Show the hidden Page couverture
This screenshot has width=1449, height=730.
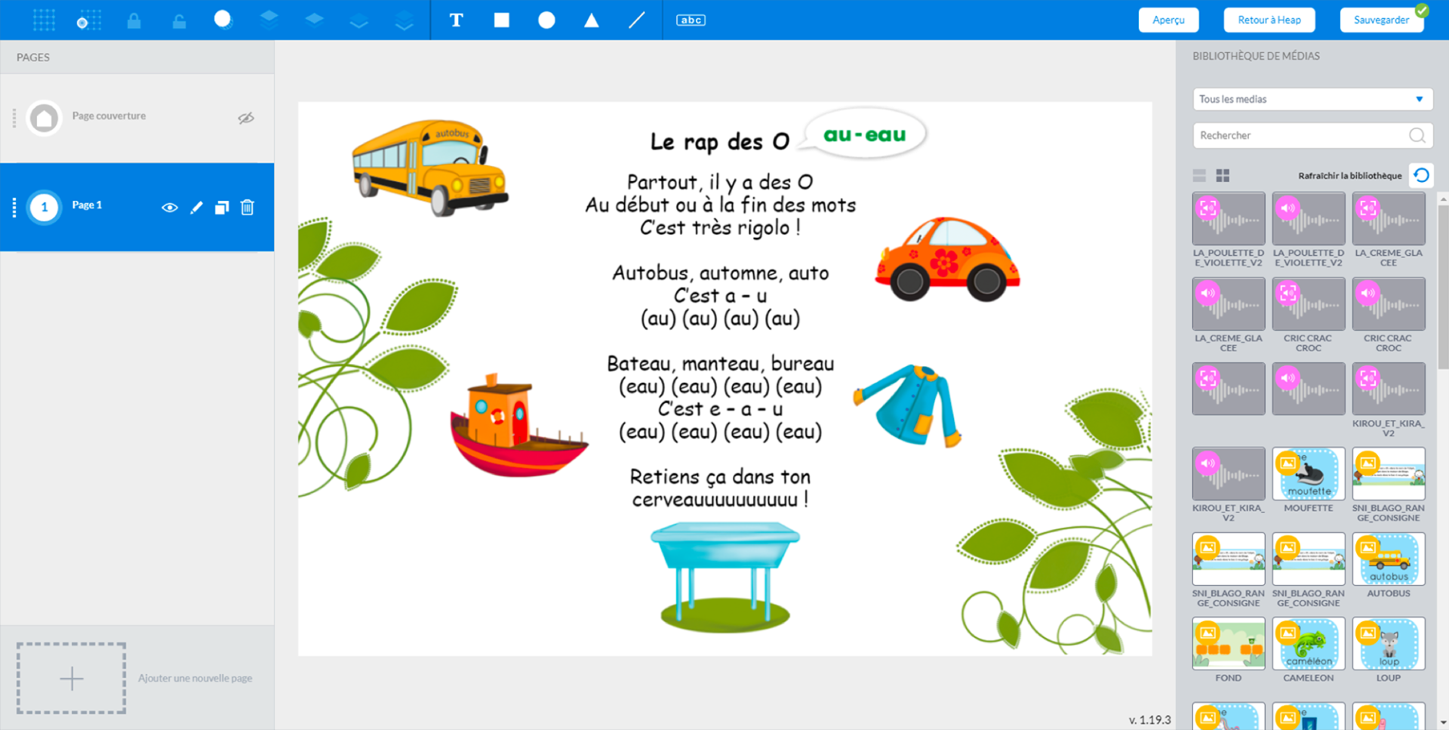pyautogui.click(x=246, y=118)
